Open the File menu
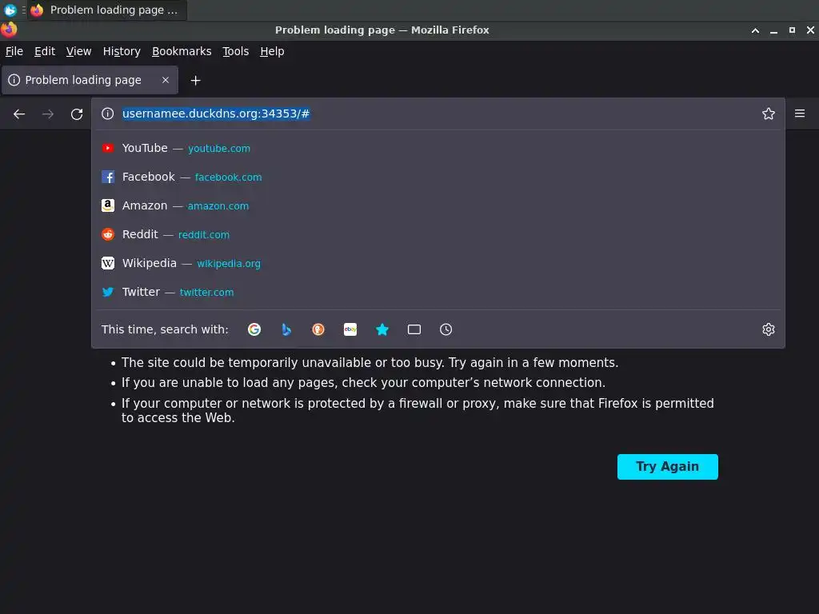 pyautogui.click(x=14, y=51)
